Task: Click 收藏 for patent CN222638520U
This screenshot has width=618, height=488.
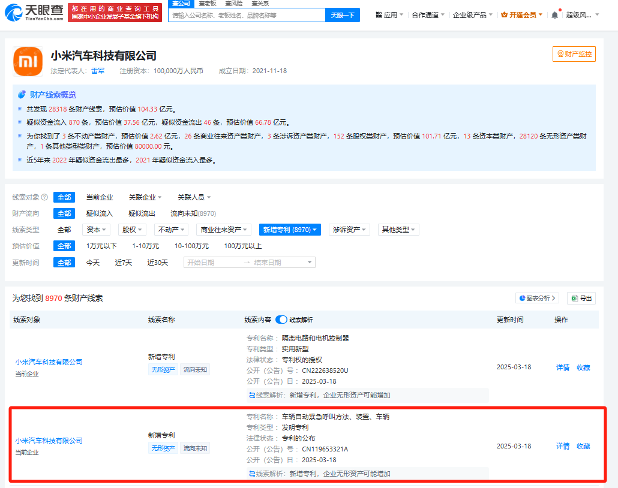Action: pos(583,367)
